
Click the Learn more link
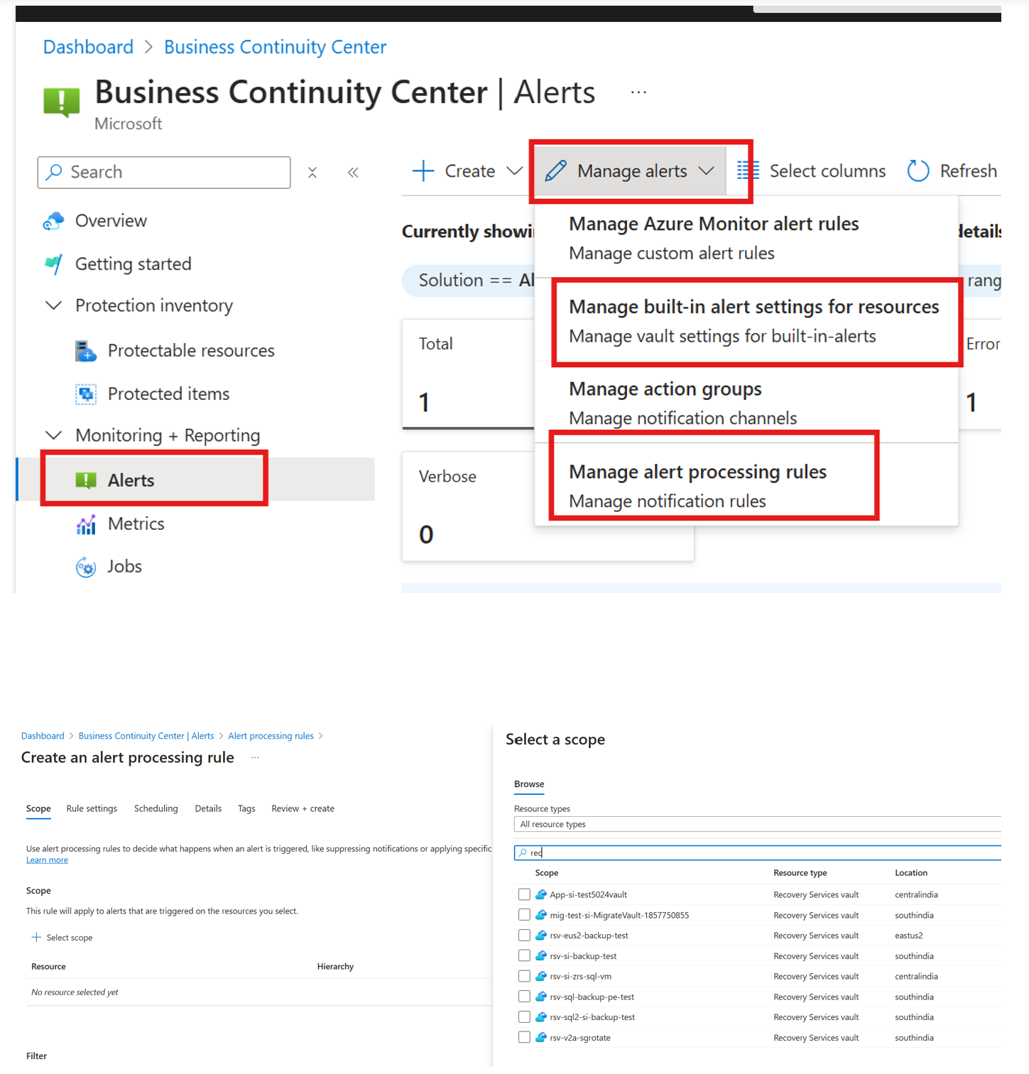click(x=47, y=860)
